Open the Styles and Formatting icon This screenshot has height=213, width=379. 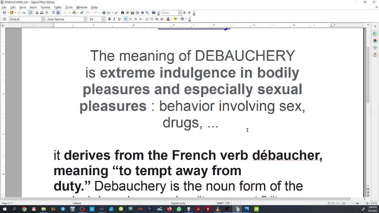[x=4, y=19]
